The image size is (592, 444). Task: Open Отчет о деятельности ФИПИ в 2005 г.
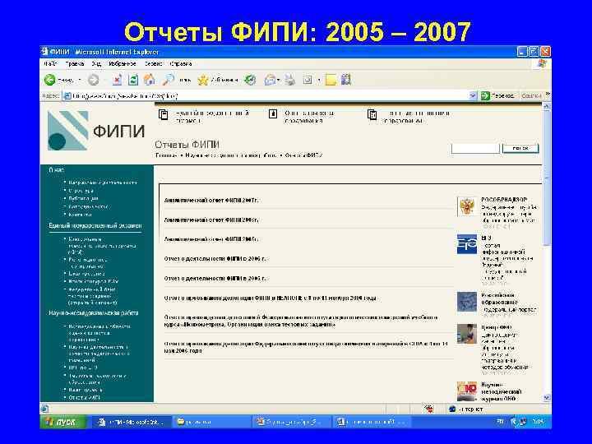215,278
